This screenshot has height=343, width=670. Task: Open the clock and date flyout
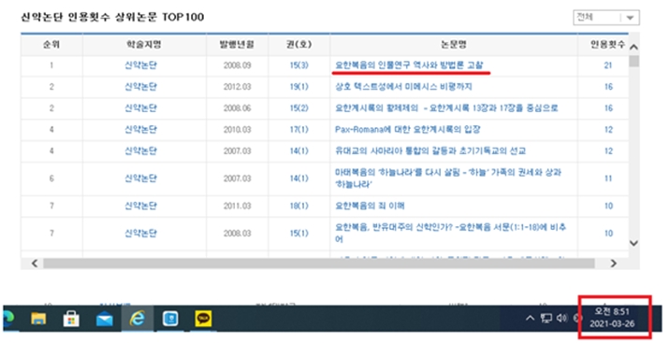(612, 318)
